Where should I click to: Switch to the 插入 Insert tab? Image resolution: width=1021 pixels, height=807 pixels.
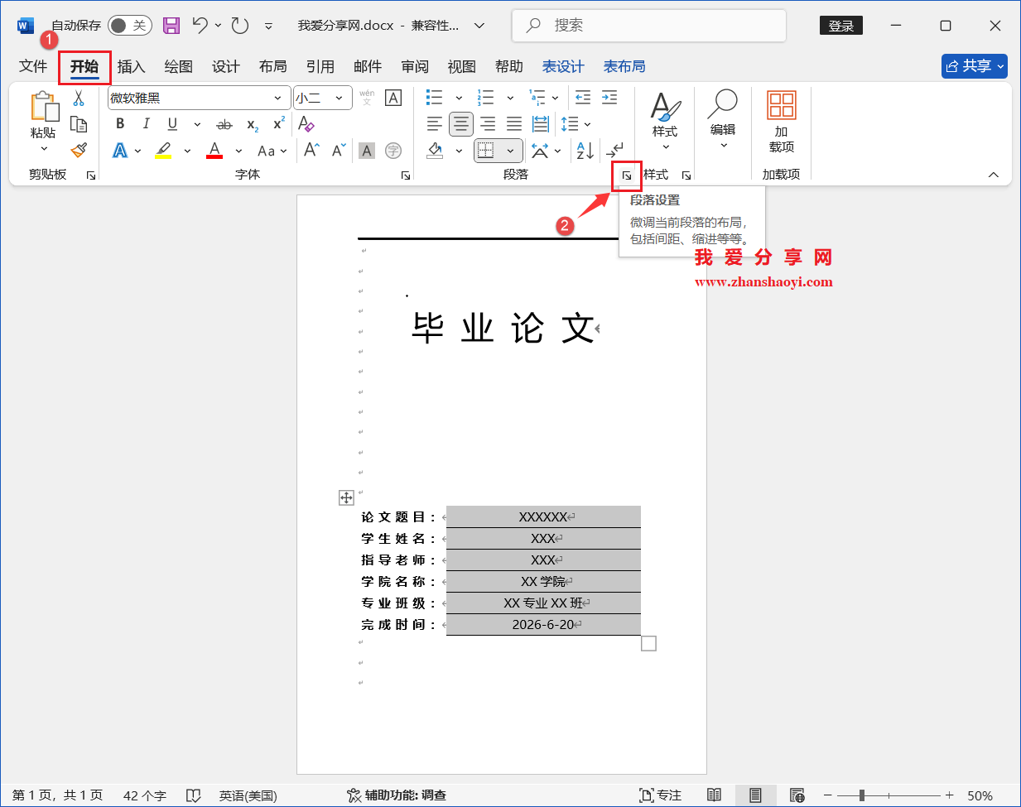click(131, 66)
